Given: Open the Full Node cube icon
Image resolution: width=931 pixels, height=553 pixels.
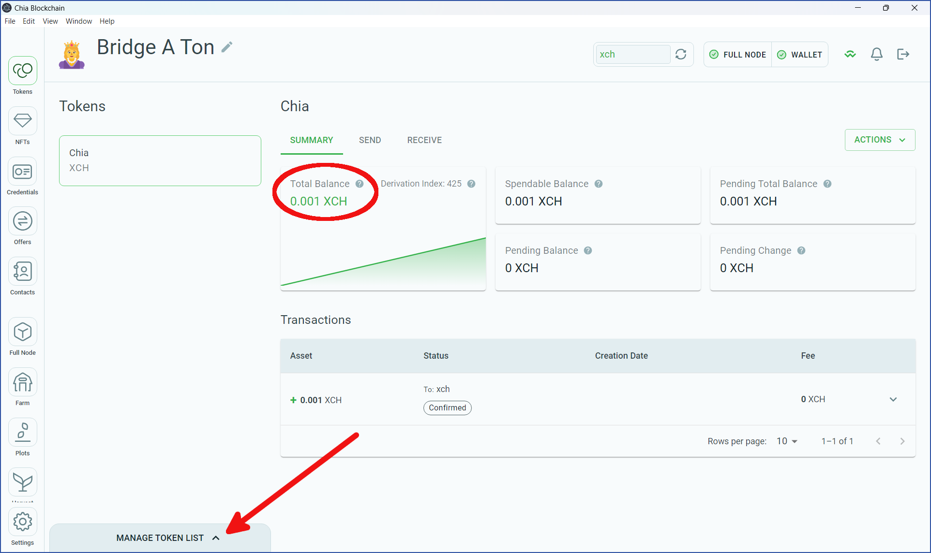Looking at the screenshot, I should tap(22, 332).
